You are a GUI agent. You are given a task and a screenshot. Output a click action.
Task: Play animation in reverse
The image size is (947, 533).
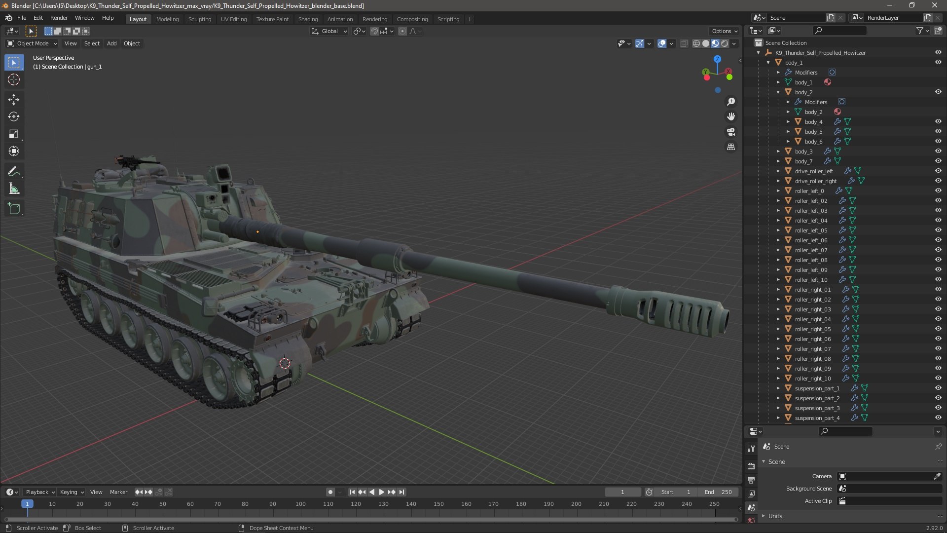(x=372, y=492)
